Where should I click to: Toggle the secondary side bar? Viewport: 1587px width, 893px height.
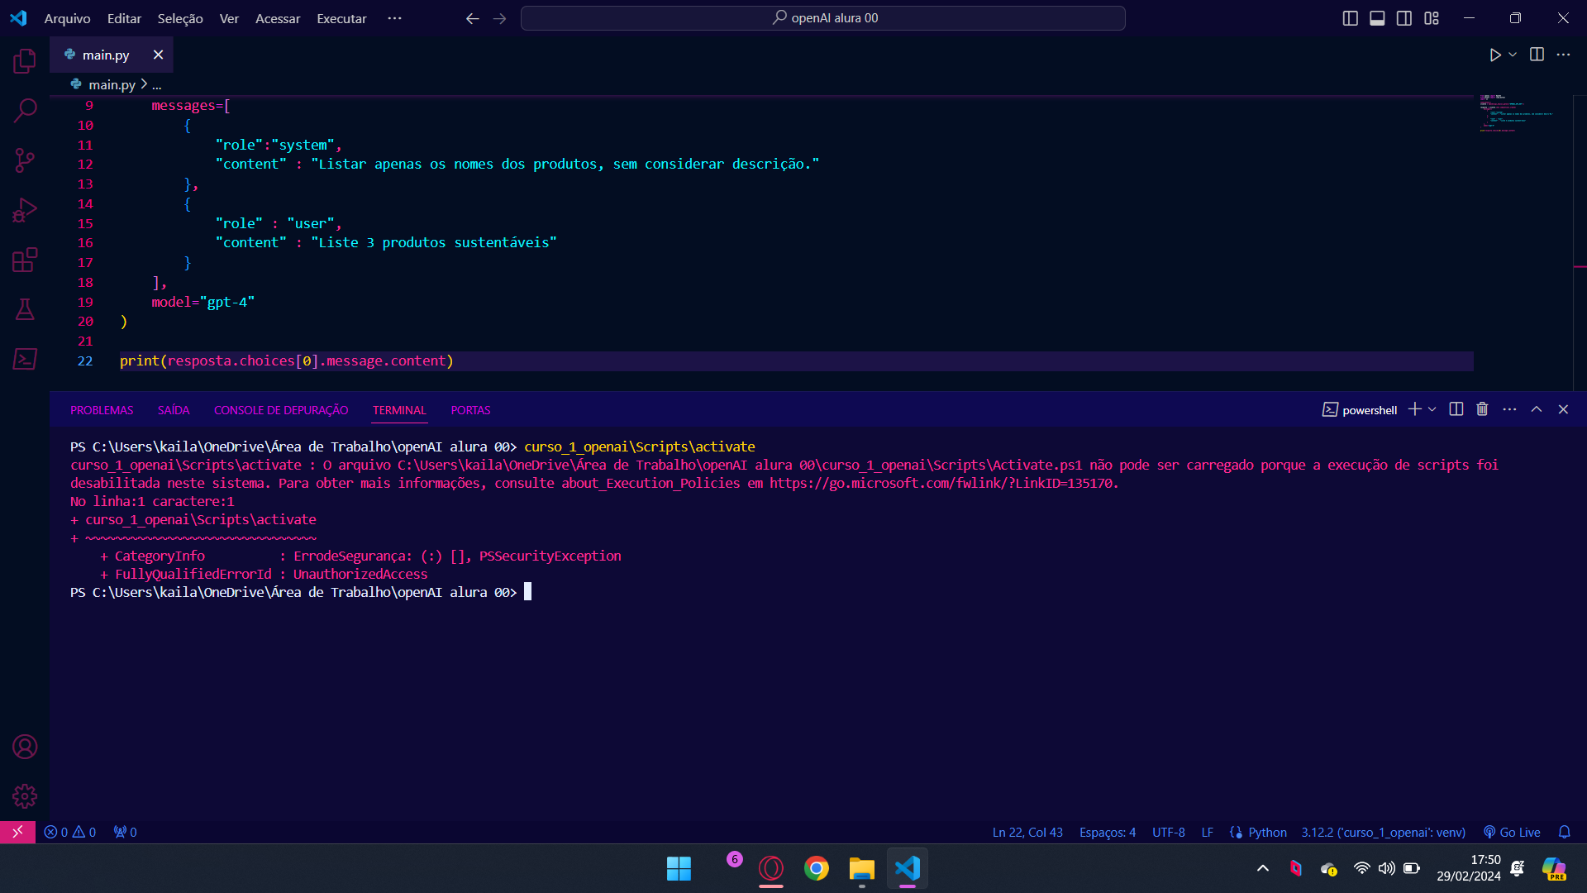click(1404, 18)
